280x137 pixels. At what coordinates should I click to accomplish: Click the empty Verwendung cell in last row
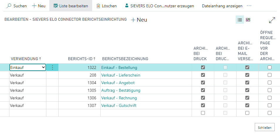tap(28, 113)
